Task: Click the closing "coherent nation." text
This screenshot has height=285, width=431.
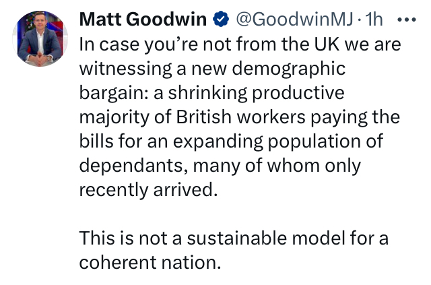Action: point(150,263)
